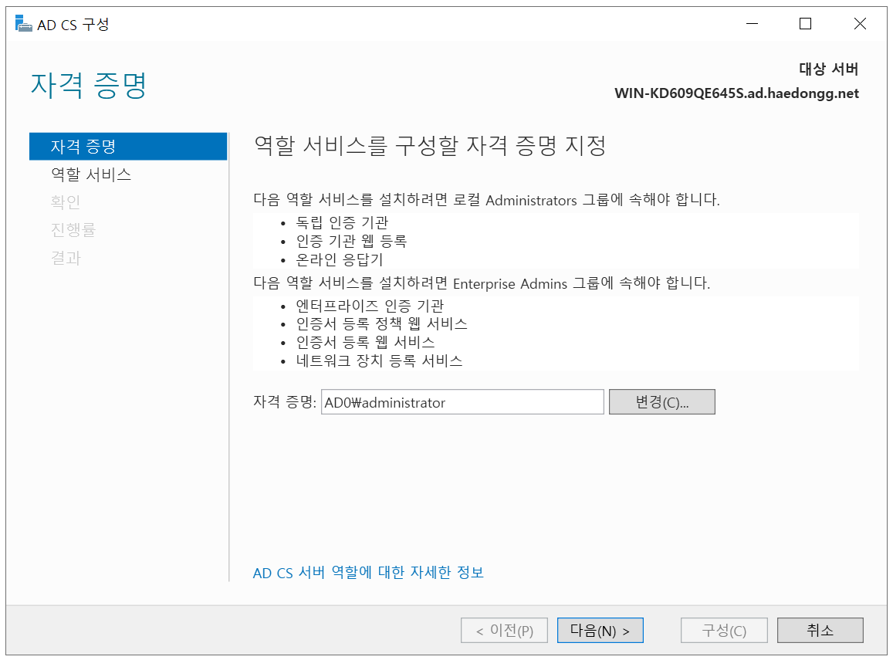Screen dimensions: 893x660
Task: Click the 대상 서버 label
Action: point(829,69)
